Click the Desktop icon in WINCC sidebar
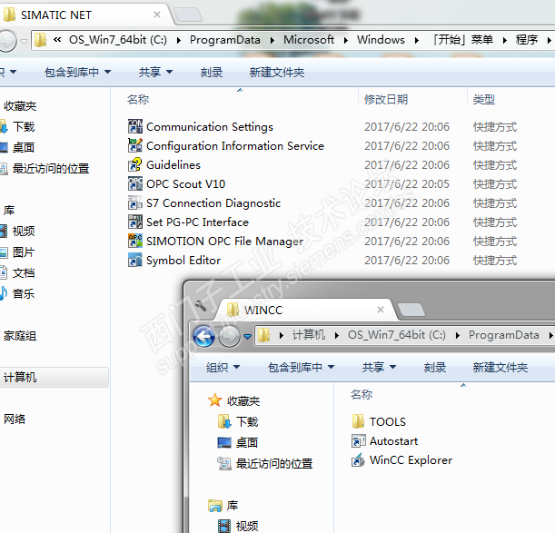This screenshot has width=555, height=533. click(x=224, y=442)
